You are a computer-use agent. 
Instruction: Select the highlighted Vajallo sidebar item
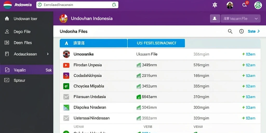(27, 70)
